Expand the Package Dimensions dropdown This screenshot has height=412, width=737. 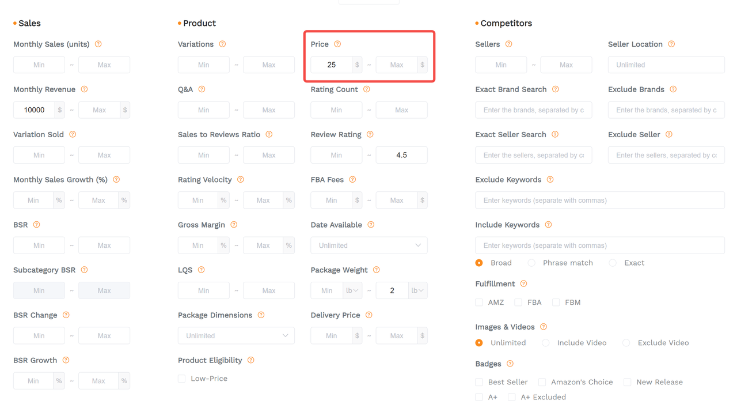236,335
